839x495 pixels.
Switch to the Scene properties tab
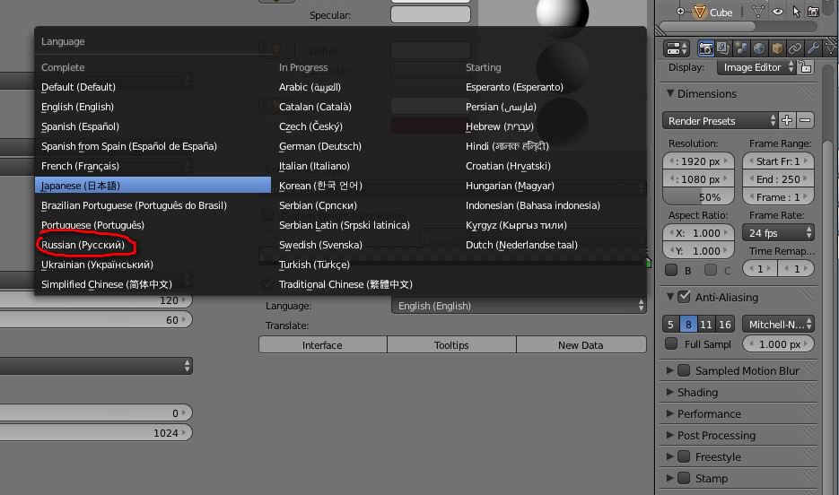pos(742,48)
